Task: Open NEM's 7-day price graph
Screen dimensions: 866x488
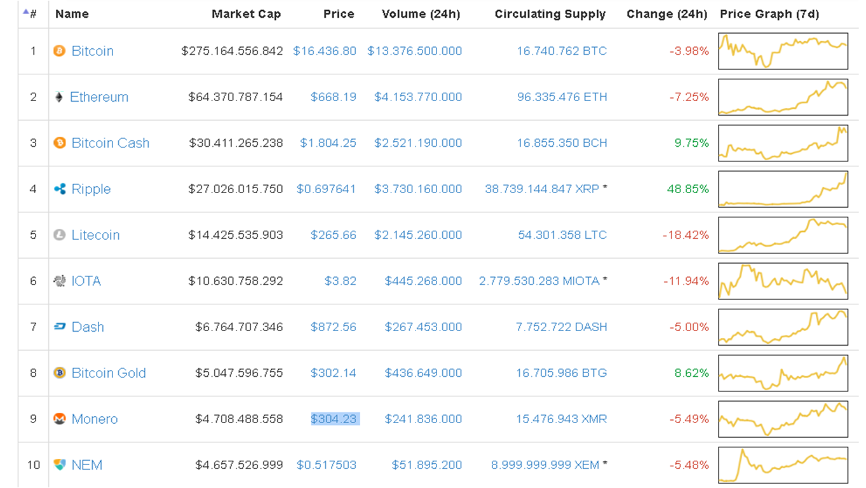Action: (783, 465)
